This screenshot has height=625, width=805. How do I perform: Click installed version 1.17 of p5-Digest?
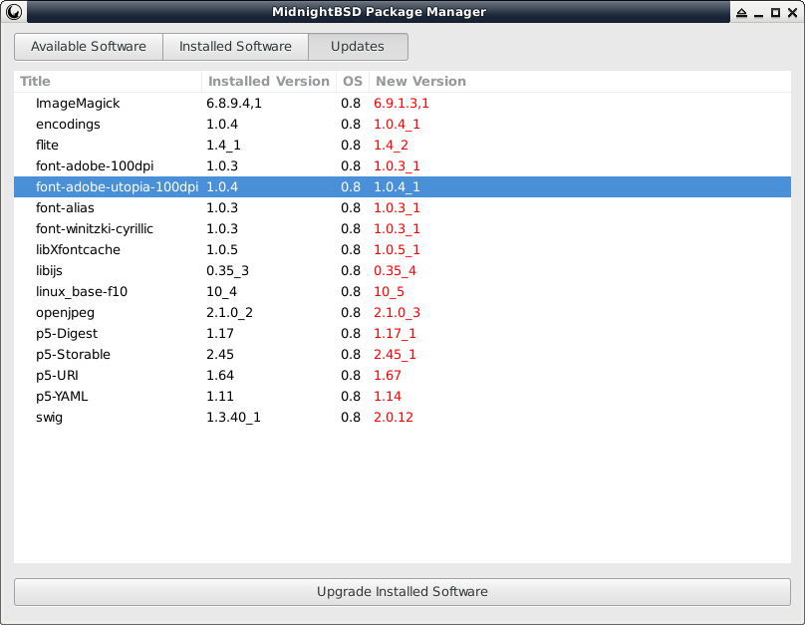click(x=220, y=334)
